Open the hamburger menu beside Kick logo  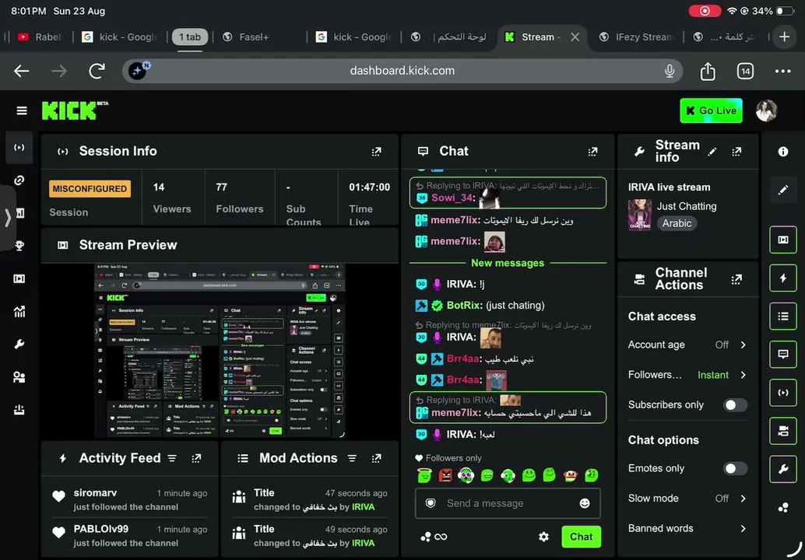point(22,110)
